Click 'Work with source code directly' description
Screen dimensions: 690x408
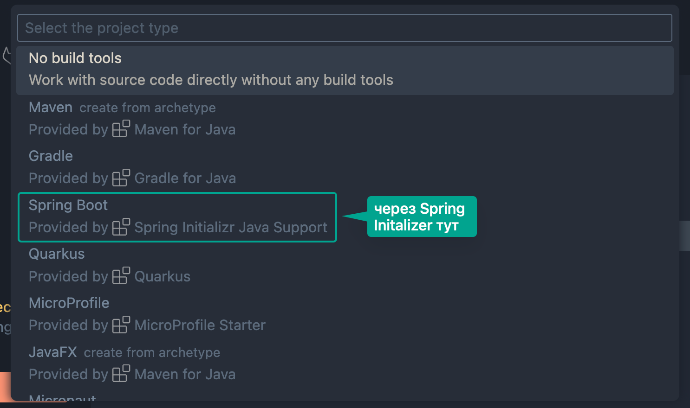[x=211, y=80]
